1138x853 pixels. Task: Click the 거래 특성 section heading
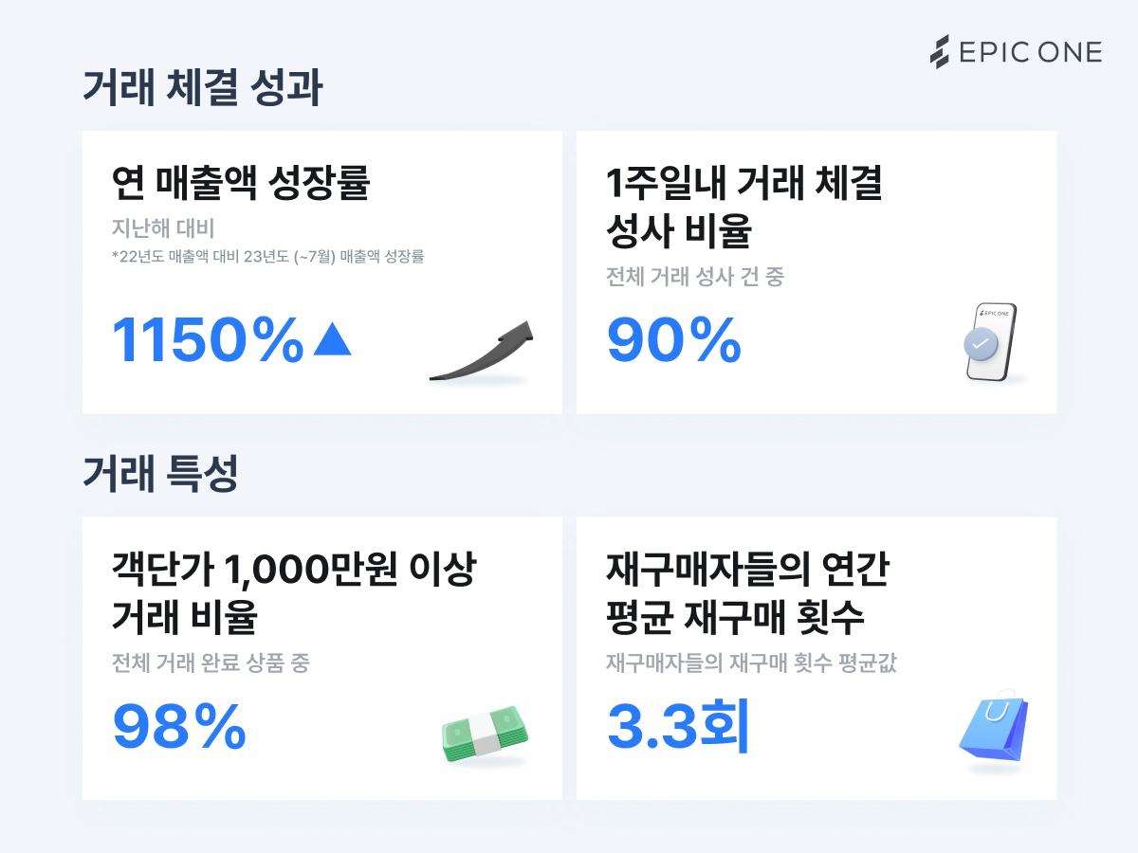tap(159, 473)
